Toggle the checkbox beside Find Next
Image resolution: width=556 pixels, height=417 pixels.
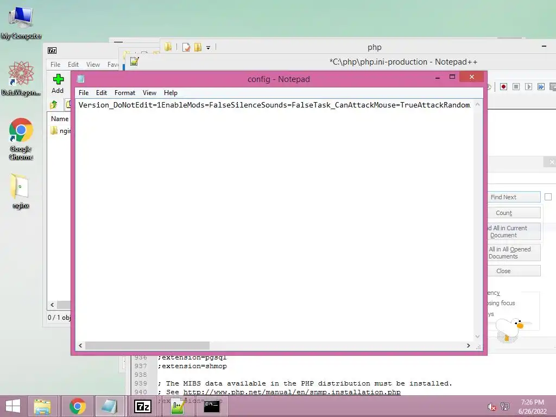(548, 197)
